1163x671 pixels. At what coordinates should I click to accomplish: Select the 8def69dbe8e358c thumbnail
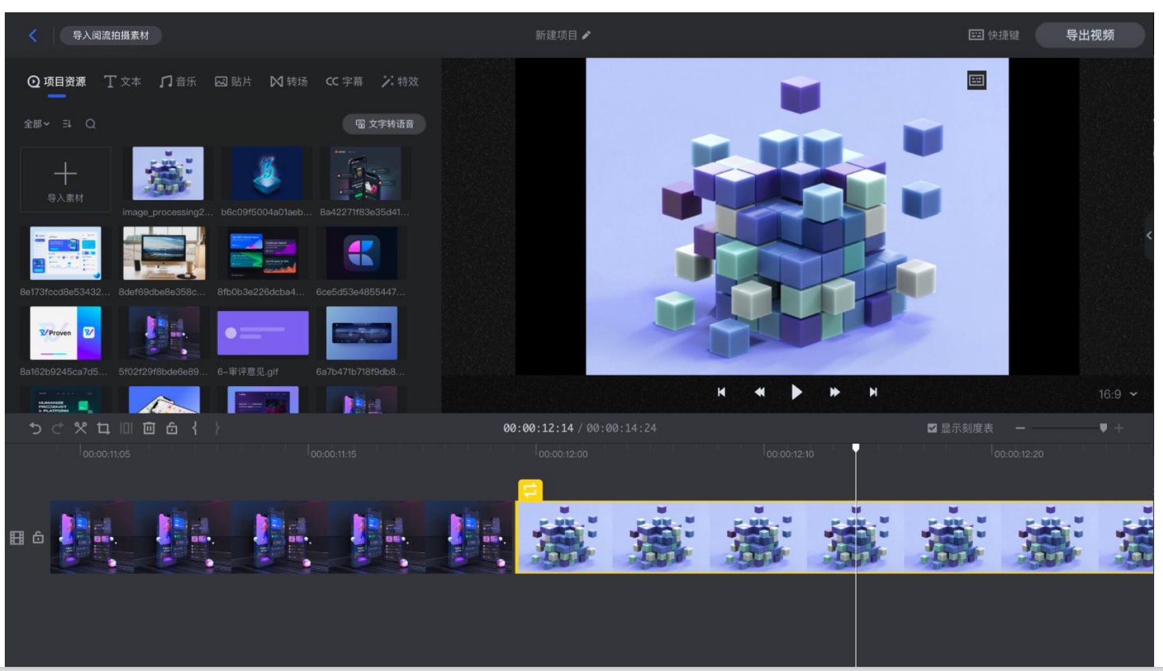pyautogui.click(x=164, y=253)
